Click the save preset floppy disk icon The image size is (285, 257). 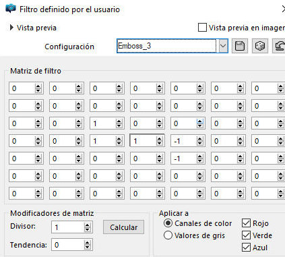pyautogui.click(x=240, y=46)
